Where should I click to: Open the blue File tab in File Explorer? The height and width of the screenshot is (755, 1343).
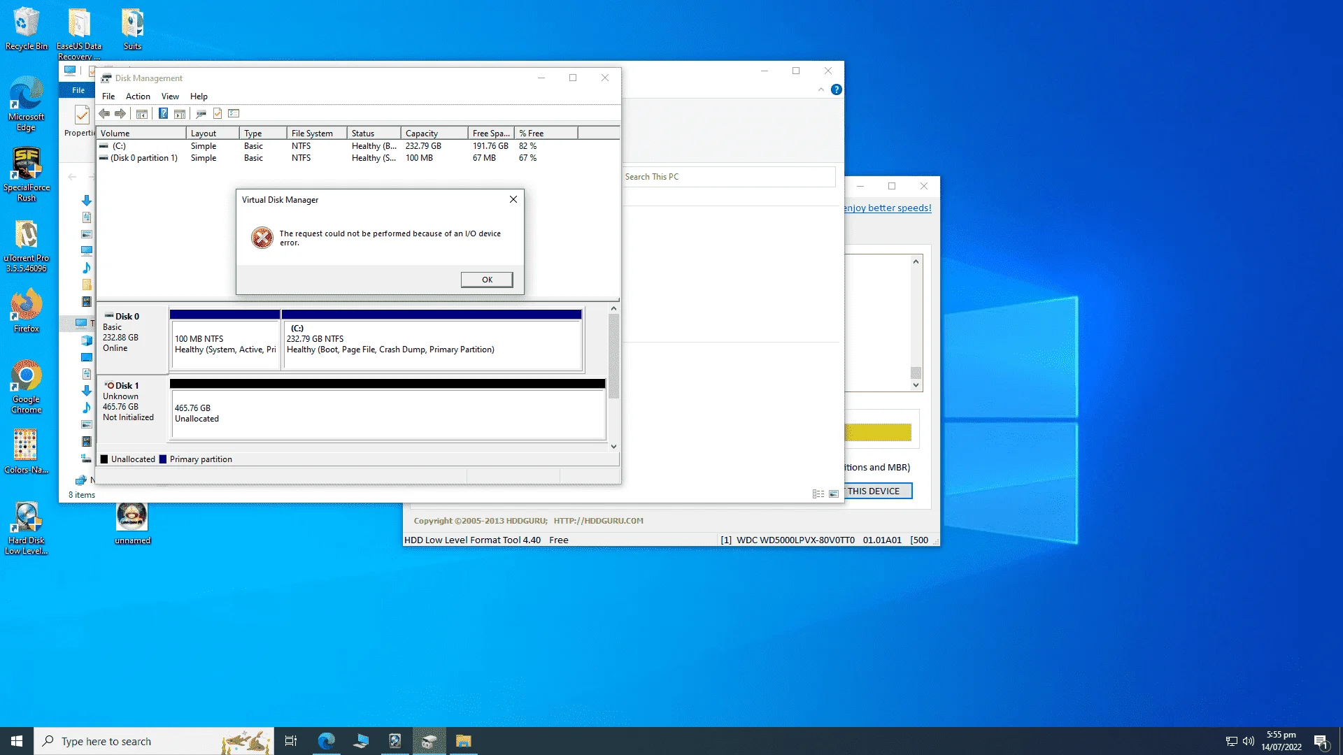[78, 90]
